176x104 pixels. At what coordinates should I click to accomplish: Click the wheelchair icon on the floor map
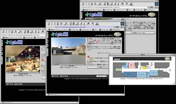pos(170,70)
